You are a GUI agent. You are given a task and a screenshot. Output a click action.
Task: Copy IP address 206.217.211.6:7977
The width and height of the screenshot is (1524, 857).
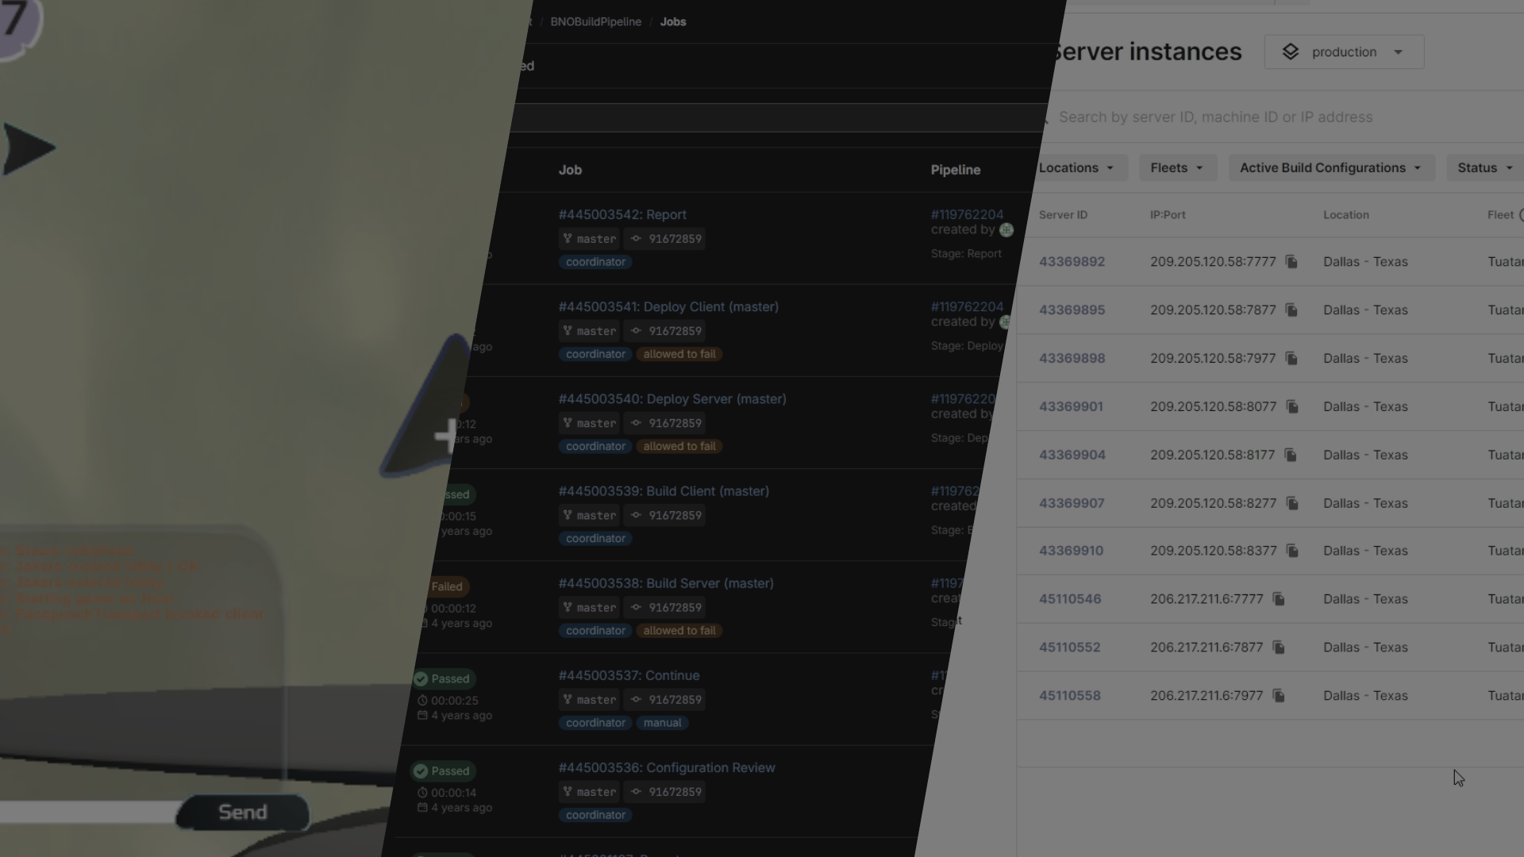click(1279, 696)
